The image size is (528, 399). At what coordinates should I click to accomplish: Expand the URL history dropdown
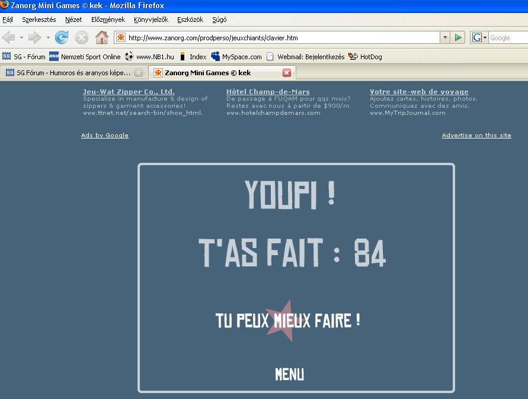(x=444, y=38)
